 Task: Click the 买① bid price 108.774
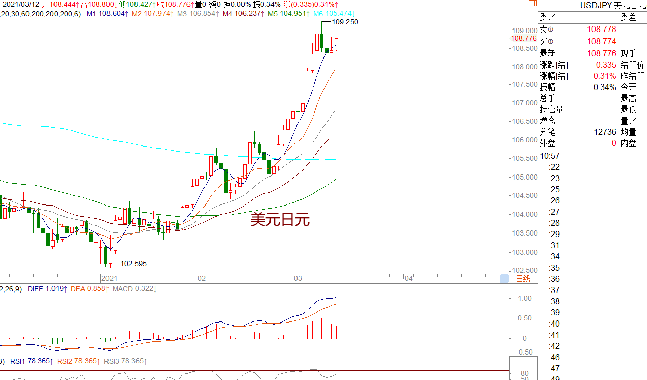point(601,42)
